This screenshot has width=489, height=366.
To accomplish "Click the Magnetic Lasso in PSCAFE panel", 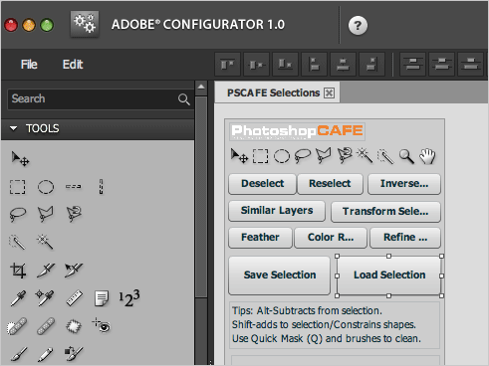I will coord(345,155).
